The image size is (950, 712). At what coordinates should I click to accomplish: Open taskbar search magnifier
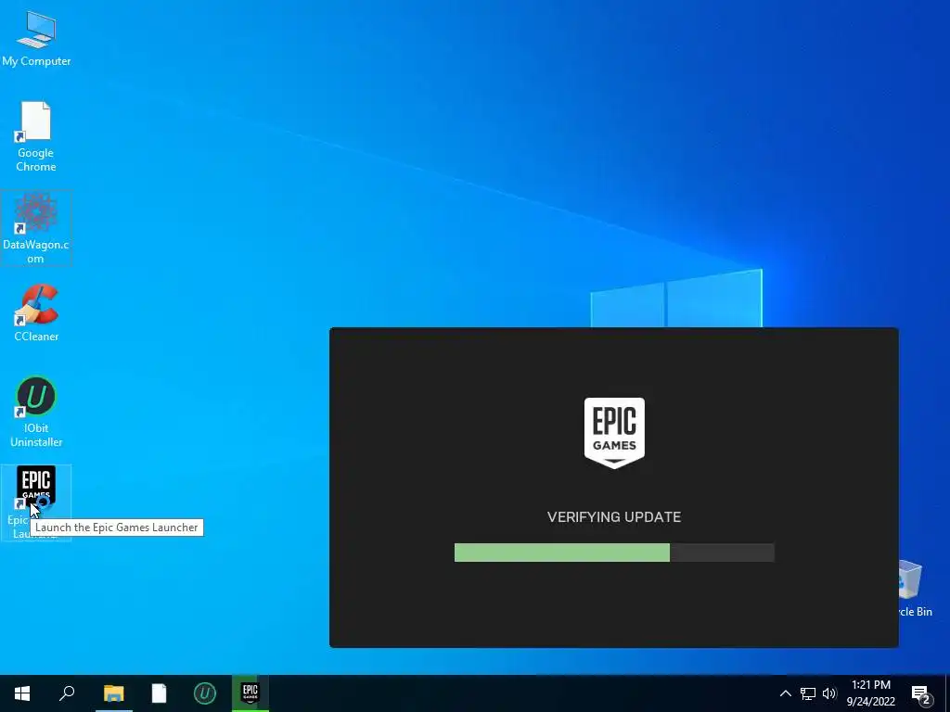coord(67,693)
